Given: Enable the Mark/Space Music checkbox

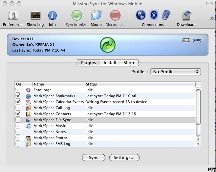Looking at the screenshot, I should (18, 126).
